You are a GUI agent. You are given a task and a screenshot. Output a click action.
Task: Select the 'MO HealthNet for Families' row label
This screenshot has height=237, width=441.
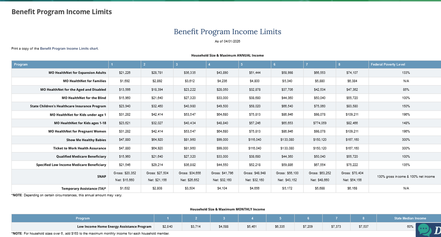[x=85, y=81]
